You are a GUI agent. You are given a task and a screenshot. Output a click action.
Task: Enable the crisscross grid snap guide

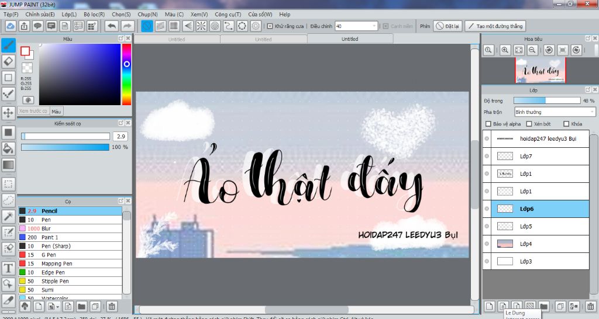tap(174, 26)
